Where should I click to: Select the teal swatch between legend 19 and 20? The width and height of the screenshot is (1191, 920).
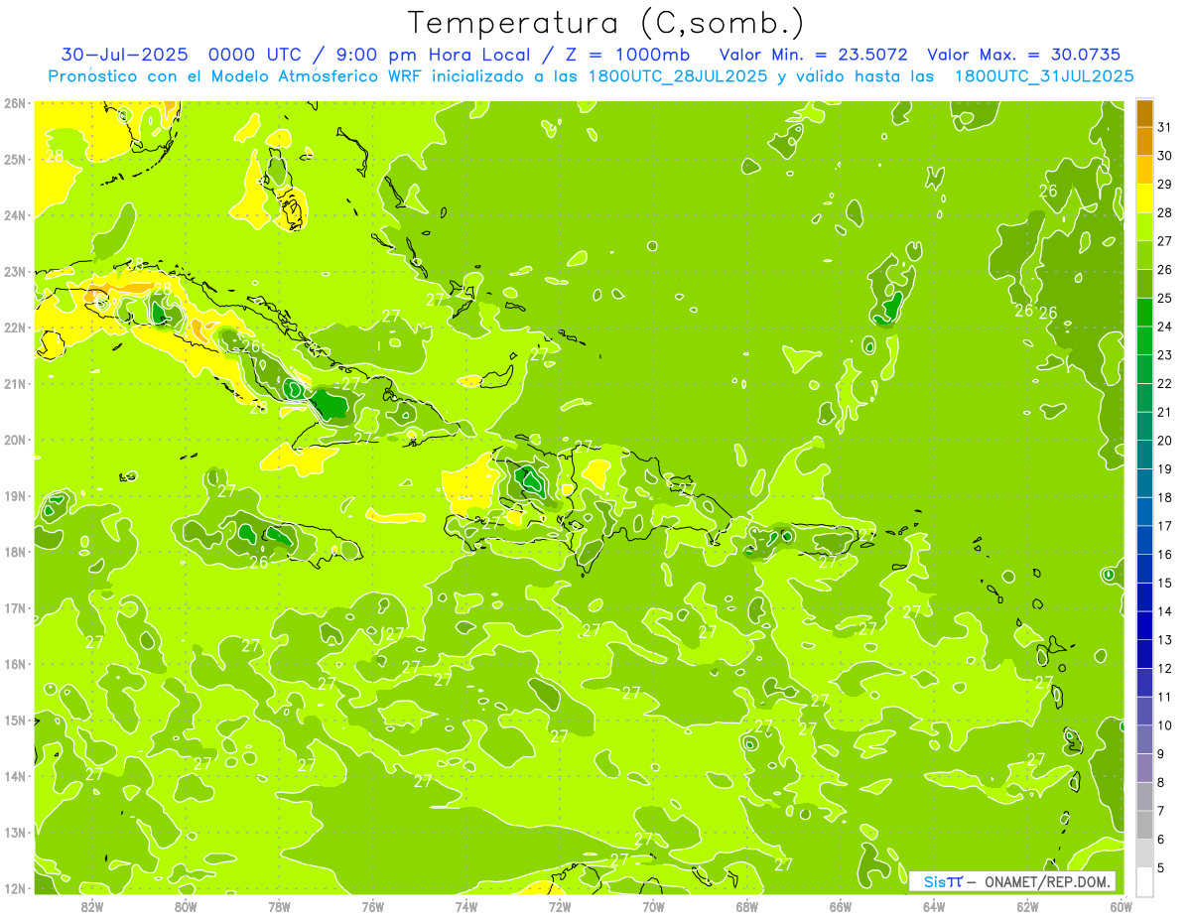pos(1144,455)
